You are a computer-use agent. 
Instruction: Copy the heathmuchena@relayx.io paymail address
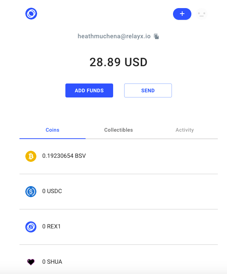(156, 36)
